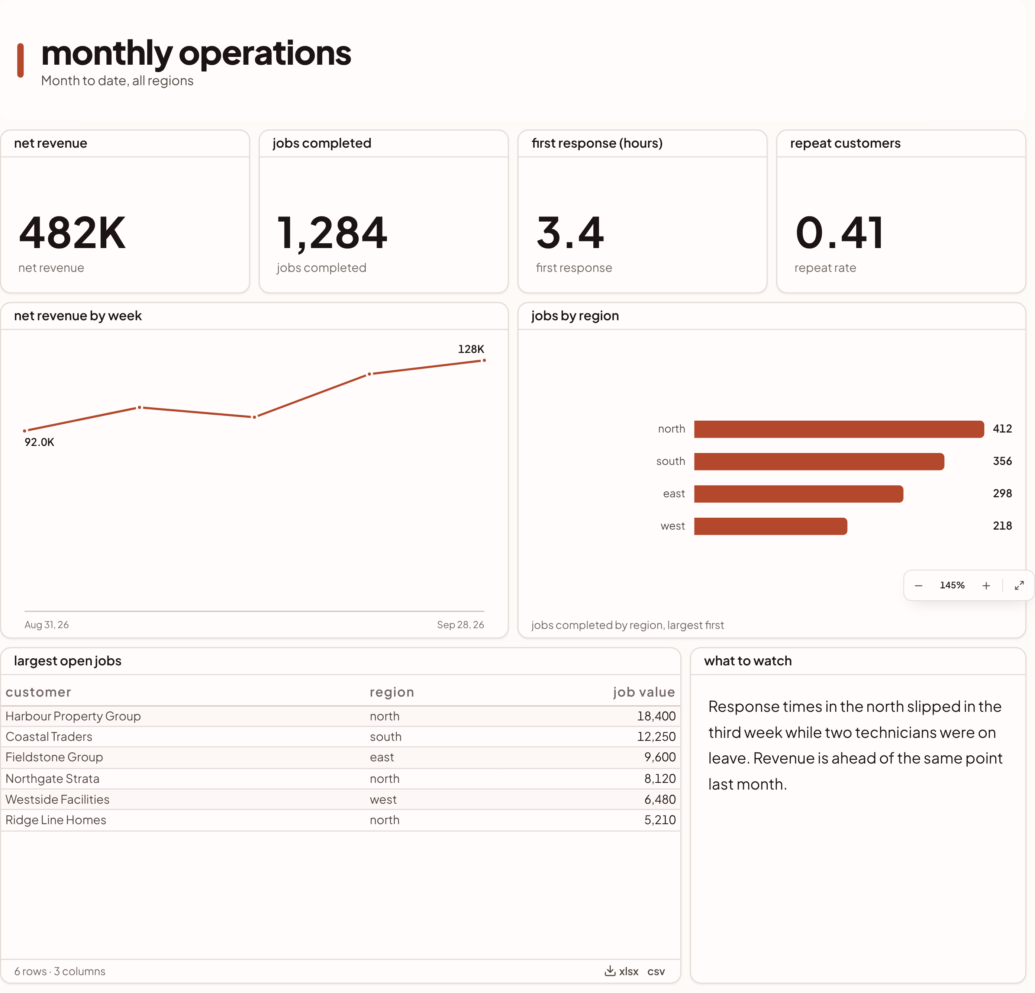Click the what to watch card heading
Image resolution: width=1035 pixels, height=993 pixels.
(748, 661)
